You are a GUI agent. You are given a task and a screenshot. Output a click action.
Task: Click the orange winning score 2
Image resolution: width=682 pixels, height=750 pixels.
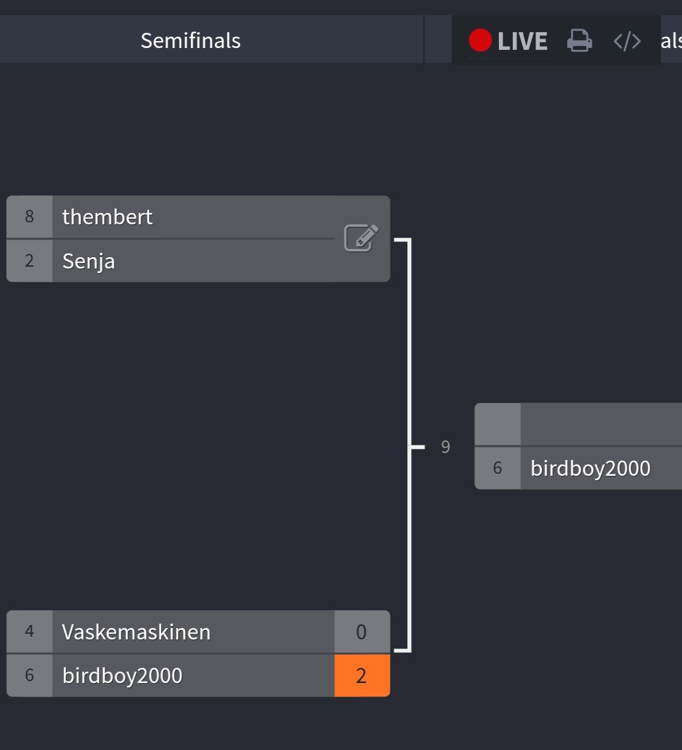(x=362, y=675)
